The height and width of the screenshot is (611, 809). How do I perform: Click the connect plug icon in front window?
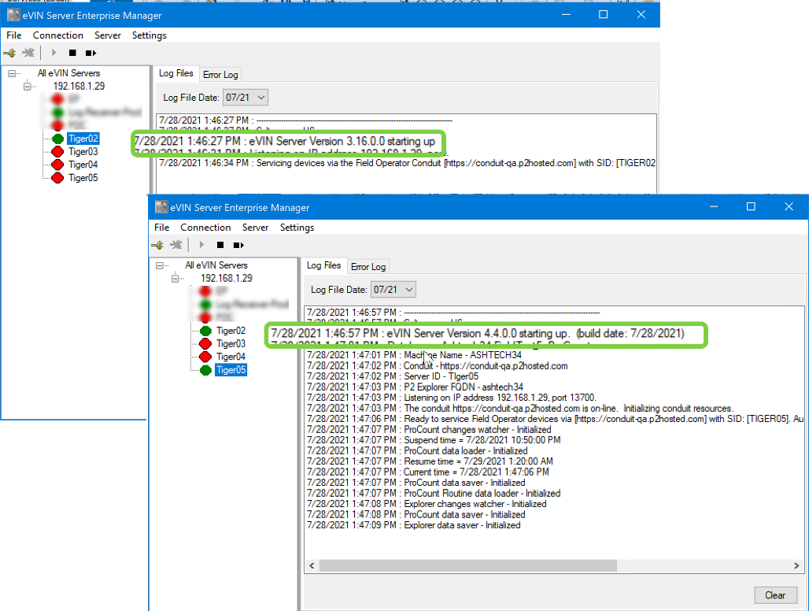(x=157, y=246)
